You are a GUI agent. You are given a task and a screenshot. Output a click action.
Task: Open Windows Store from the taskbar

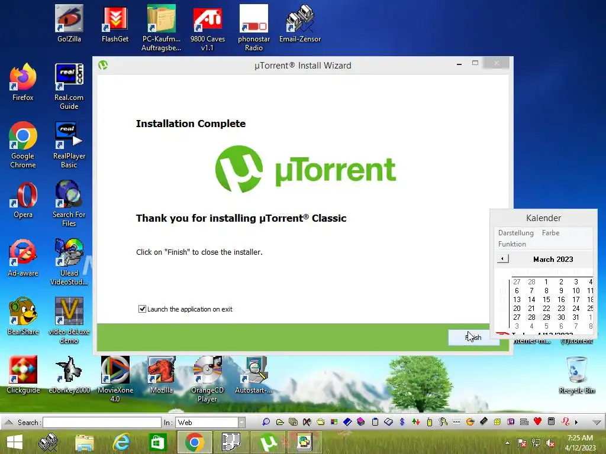(x=157, y=442)
